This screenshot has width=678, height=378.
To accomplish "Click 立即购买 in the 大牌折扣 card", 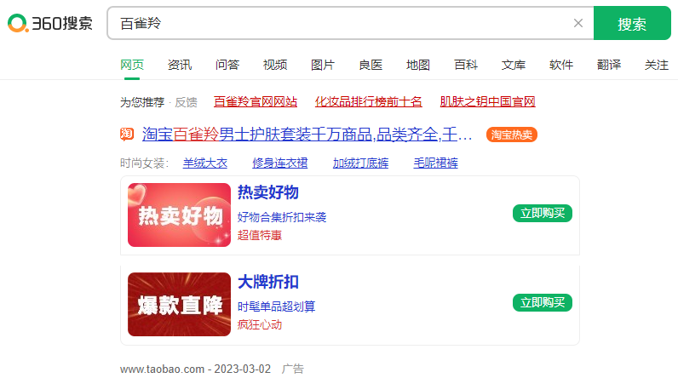I will point(543,303).
